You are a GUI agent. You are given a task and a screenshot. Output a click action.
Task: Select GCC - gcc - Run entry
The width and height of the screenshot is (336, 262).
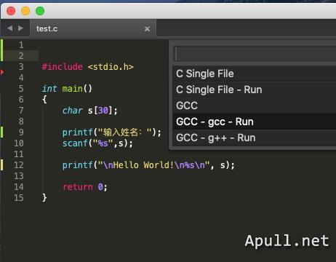[255, 122]
